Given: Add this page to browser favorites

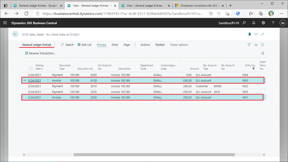Looking at the screenshot, I should (x=227, y=13).
